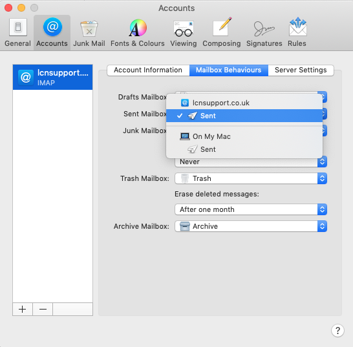Open the Composing preferences pane
Viewport: 353px width, 347px height.
(x=222, y=33)
